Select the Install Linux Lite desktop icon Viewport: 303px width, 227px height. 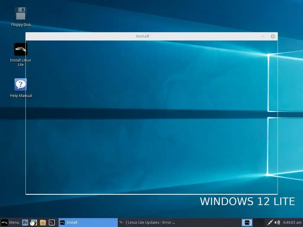(21, 55)
